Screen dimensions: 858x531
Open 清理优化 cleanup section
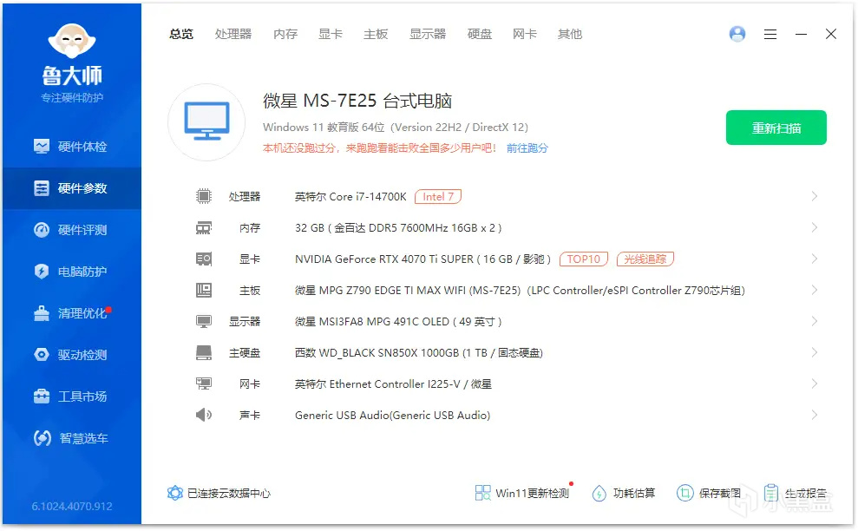71,313
